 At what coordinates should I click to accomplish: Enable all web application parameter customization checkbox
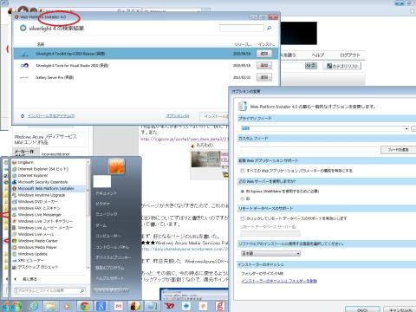tap(243, 171)
